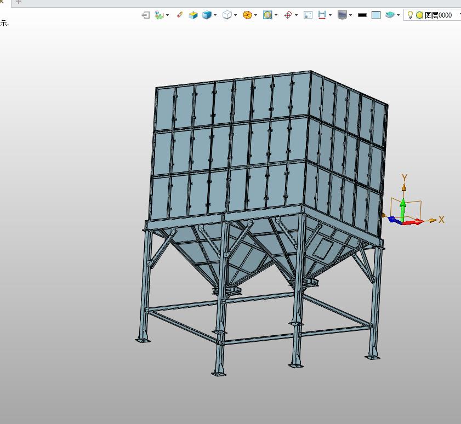Image resolution: width=461 pixels, height=424 pixels.
Task: Toggle the light bulb layer visibility
Action: coord(410,15)
